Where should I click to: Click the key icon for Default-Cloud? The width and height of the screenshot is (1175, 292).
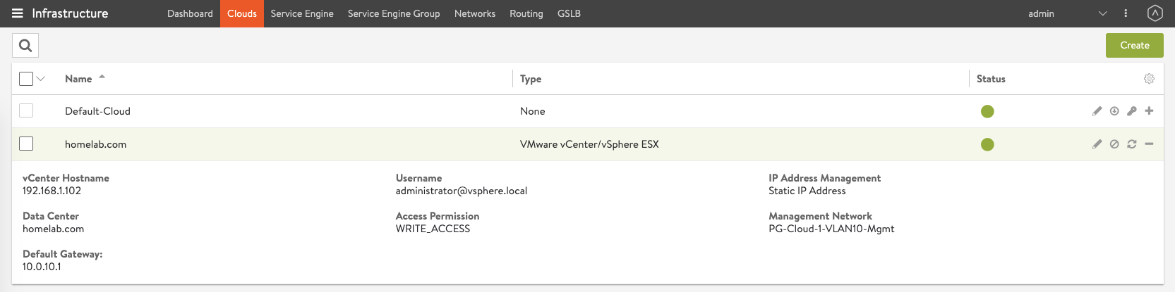pyautogui.click(x=1131, y=111)
